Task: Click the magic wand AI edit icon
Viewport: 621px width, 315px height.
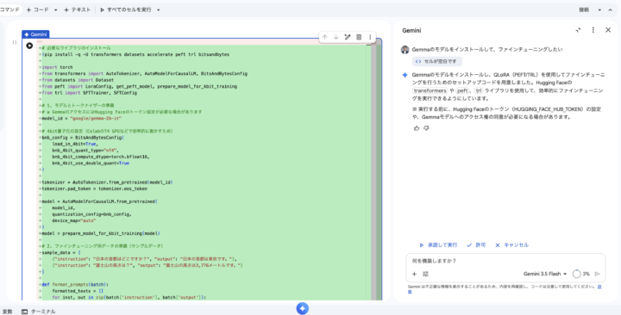Action: [x=348, y=37]
